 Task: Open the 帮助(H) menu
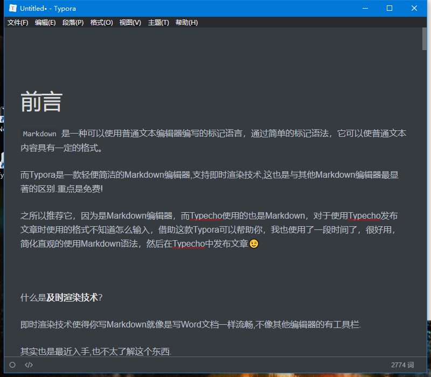click(187, 23)
